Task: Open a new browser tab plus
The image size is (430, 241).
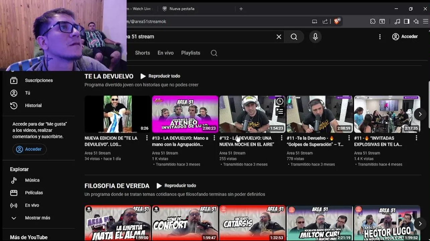Action: 241,9
